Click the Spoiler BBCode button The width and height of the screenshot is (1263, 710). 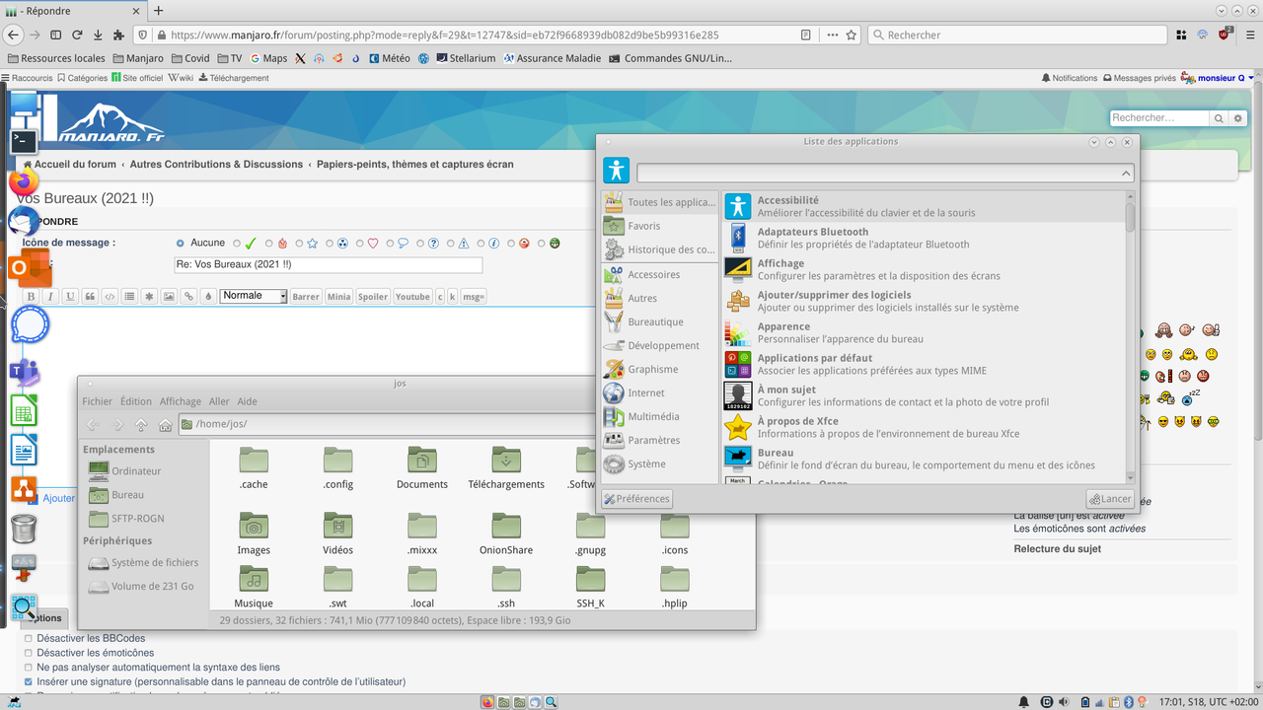[373, 296]
